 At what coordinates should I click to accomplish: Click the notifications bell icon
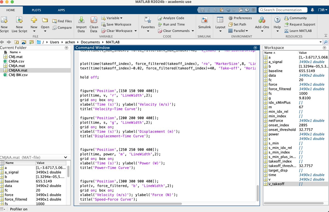click(313, 10)
